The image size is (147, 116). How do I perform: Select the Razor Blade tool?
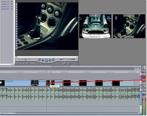(144, 84)
